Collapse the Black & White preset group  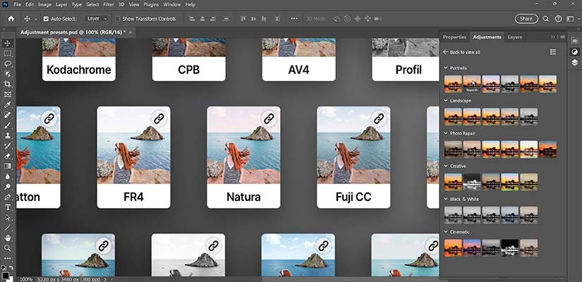click(446, 200)
